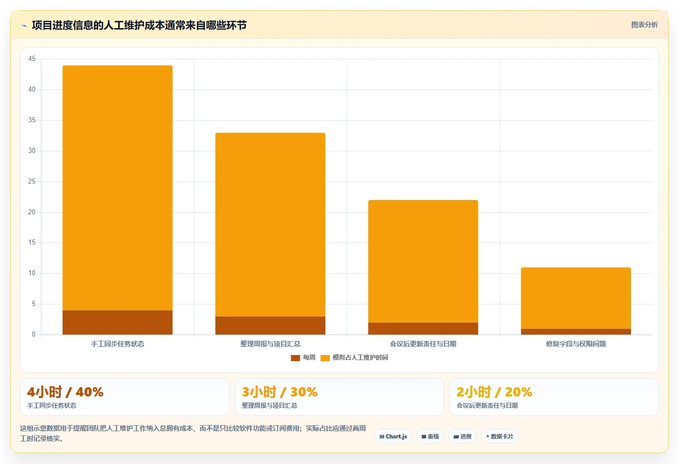The width and height of the screenshot is (679, 464).
Task: Click the orange segment of the 手工同步任务状态 bar
Action: 118,188
